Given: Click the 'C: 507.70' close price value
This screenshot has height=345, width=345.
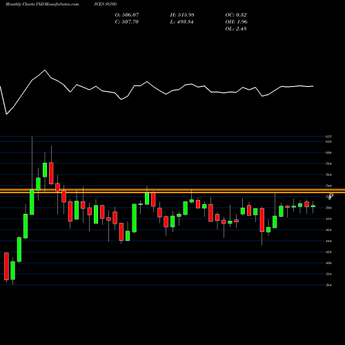Looking at the screenshot, I should [x=127, y=21].
